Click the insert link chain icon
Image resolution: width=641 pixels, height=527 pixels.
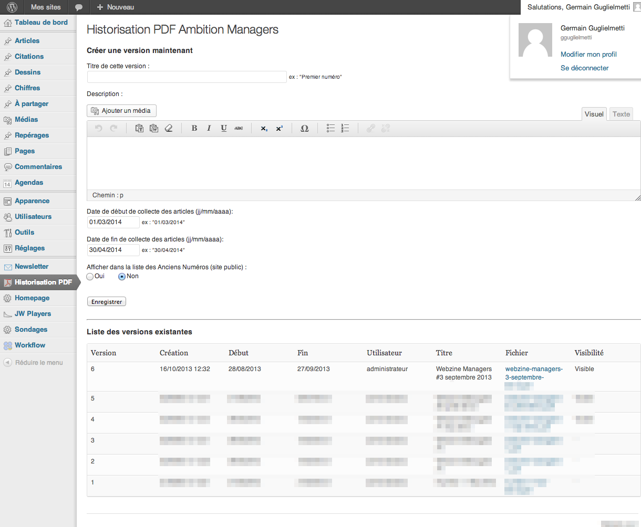pyautogui.click(x=371, y=128)
